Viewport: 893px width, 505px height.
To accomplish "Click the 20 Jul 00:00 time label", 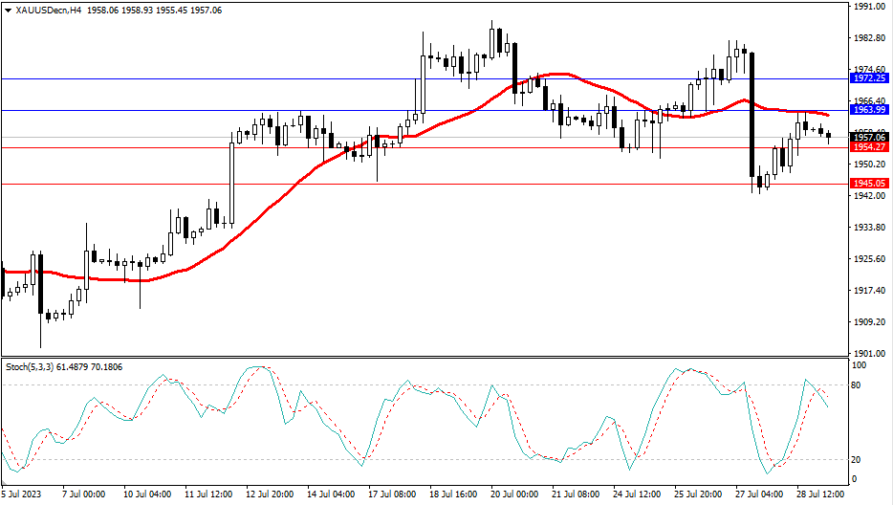I will (x=515, y=494).
